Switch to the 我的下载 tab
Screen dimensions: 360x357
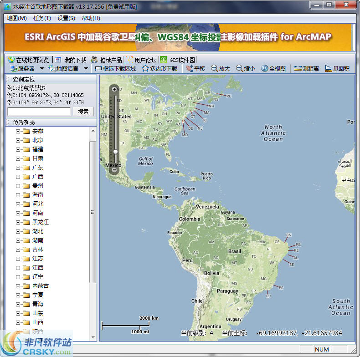(x=71, y=60)
